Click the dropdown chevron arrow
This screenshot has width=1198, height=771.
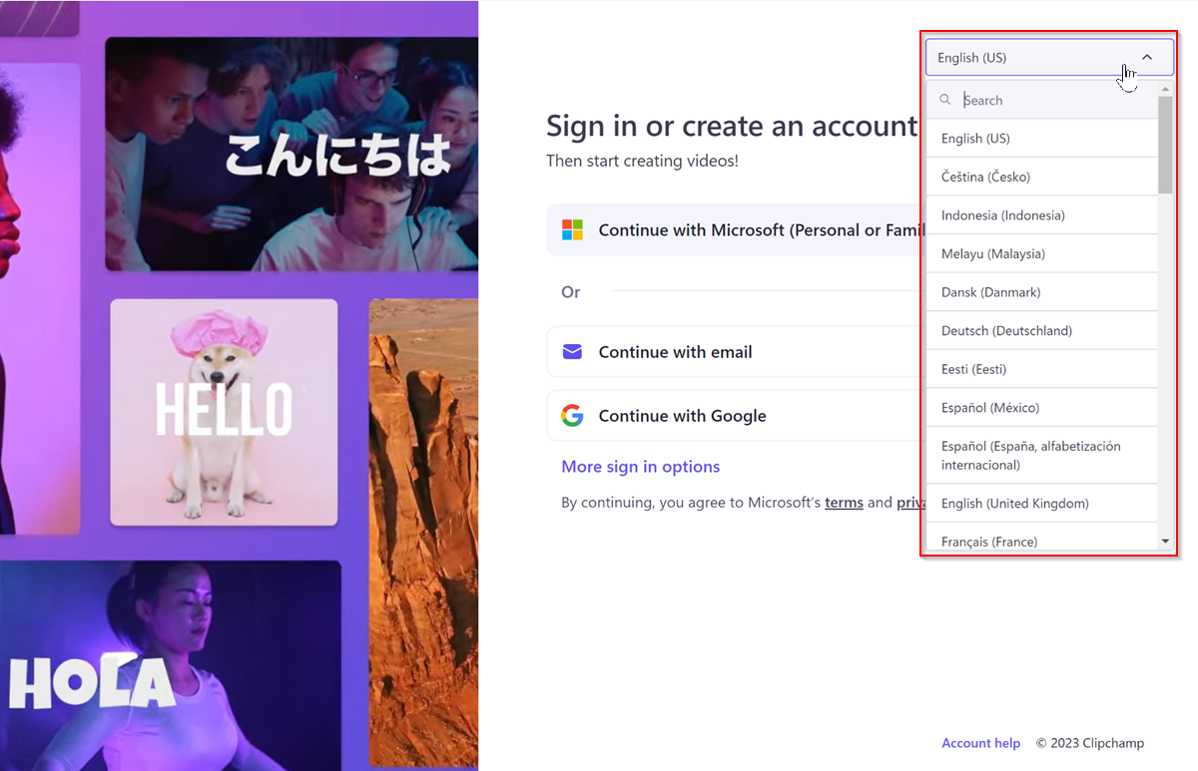point(1147,58)
